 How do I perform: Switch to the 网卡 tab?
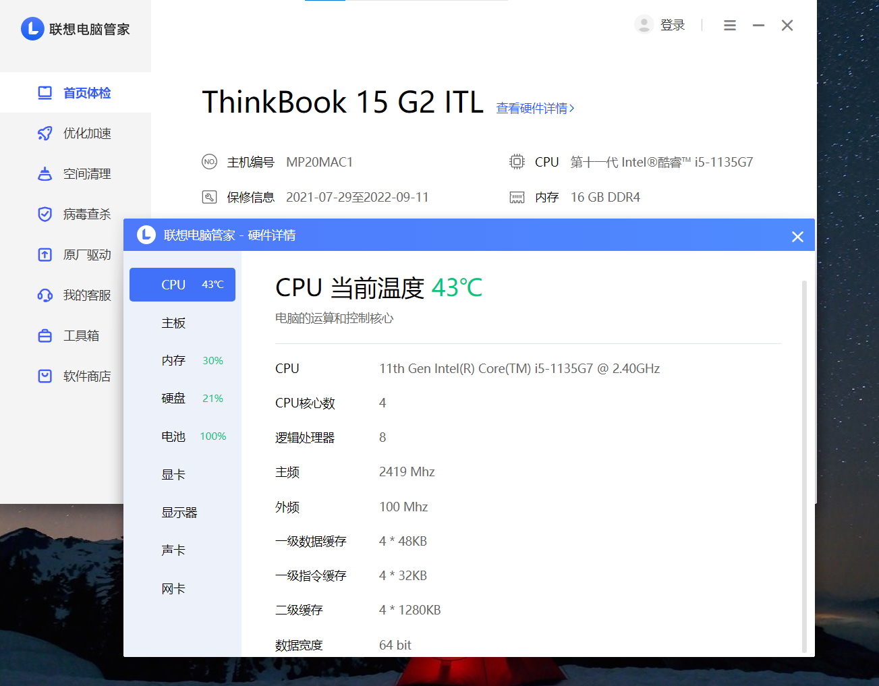pyautogui.click(x=182, y=589)
